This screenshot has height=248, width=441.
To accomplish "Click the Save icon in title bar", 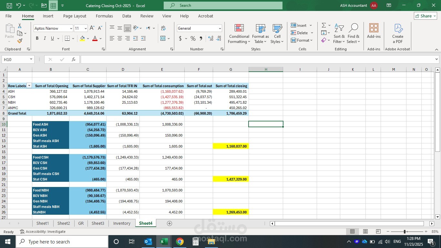I will tap(9, 5).
